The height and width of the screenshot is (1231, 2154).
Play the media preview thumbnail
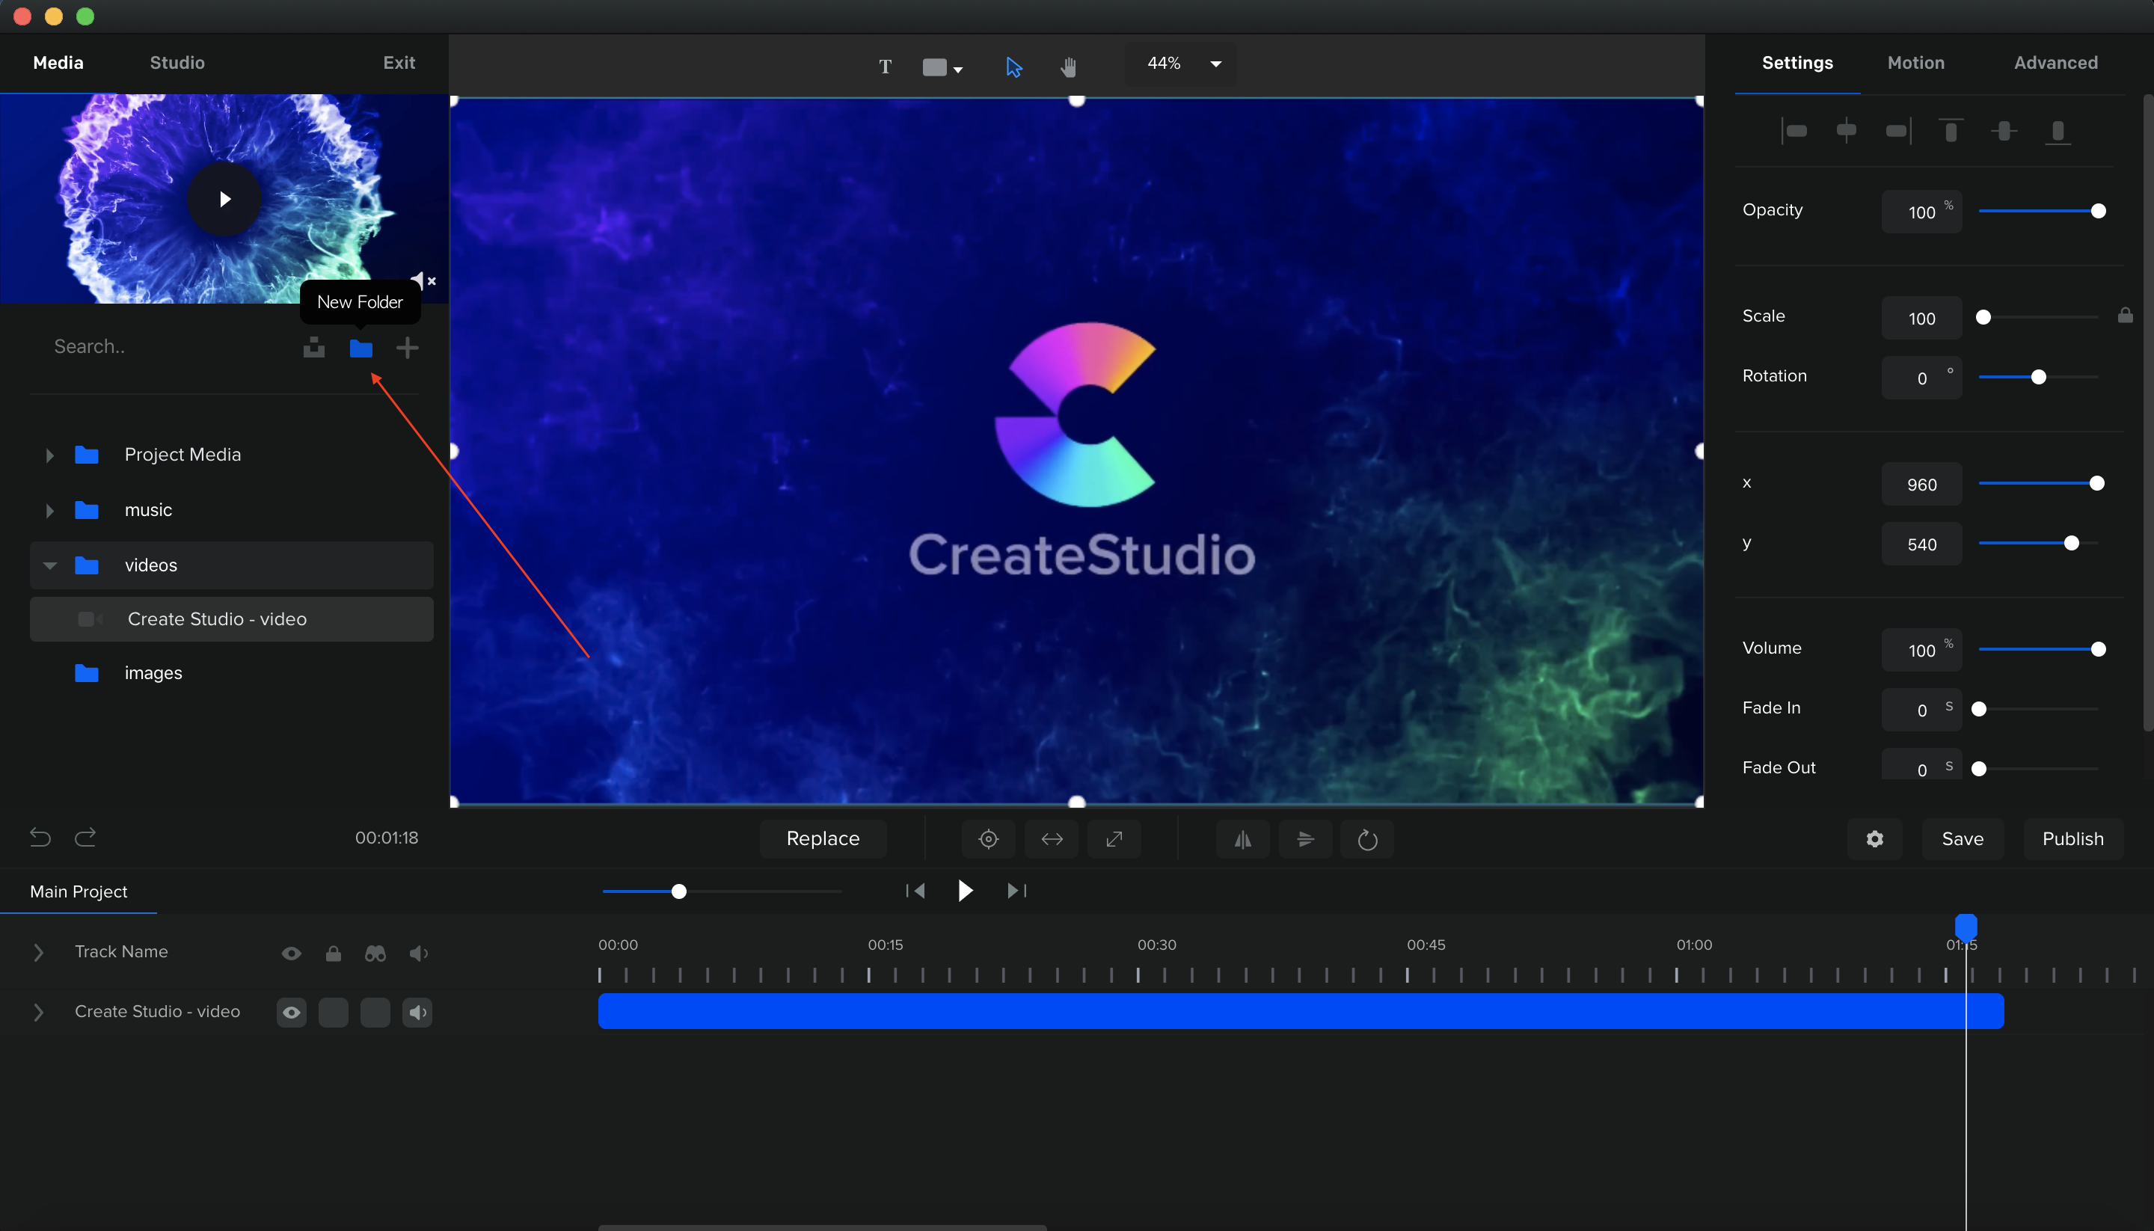tap(224, 199)
